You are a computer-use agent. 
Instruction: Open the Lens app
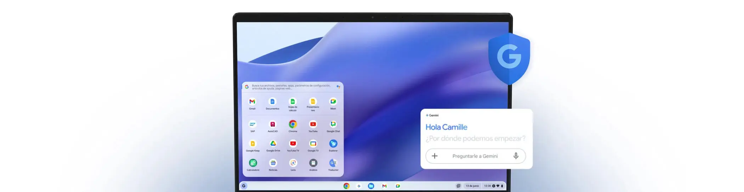(x=293, y=163)
